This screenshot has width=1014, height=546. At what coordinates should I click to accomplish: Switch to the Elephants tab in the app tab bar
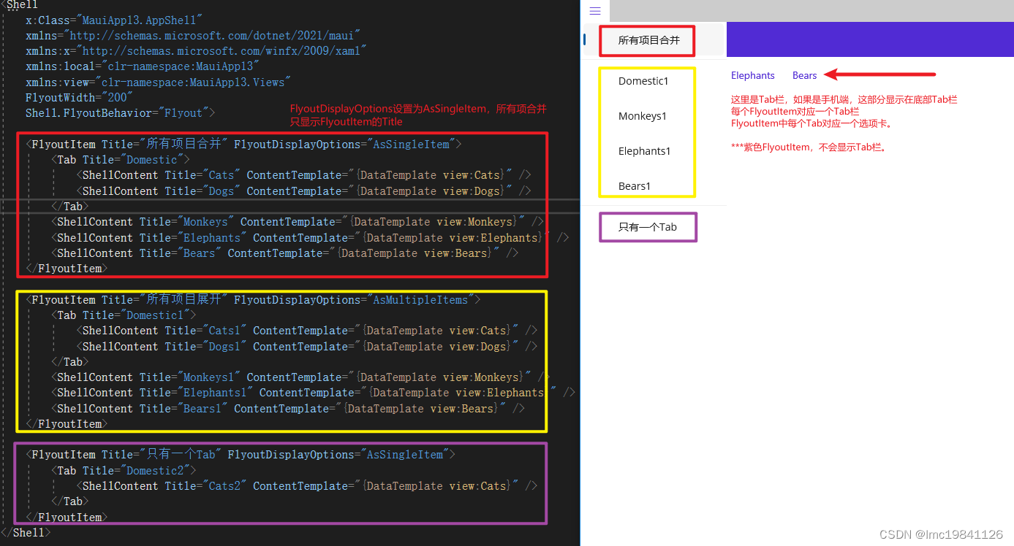tap(753, 75)
